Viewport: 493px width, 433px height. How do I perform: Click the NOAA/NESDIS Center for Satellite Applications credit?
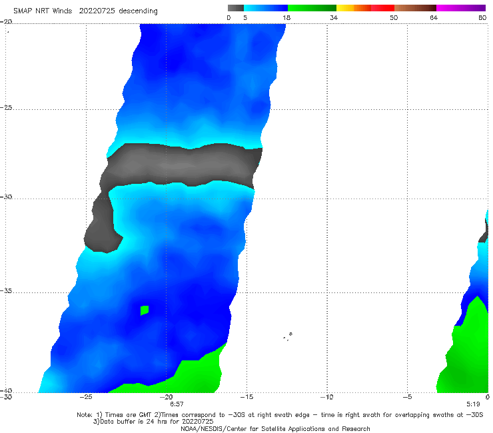click(x=275, y=428)
